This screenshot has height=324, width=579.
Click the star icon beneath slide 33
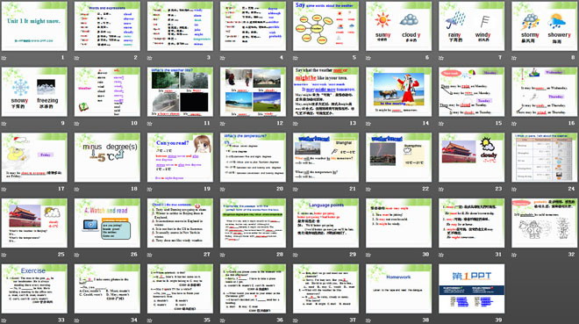point(4,320)
